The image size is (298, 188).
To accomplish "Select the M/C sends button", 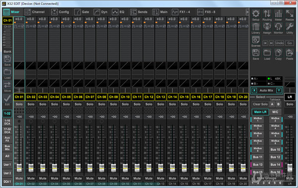I will coord(275,112).
